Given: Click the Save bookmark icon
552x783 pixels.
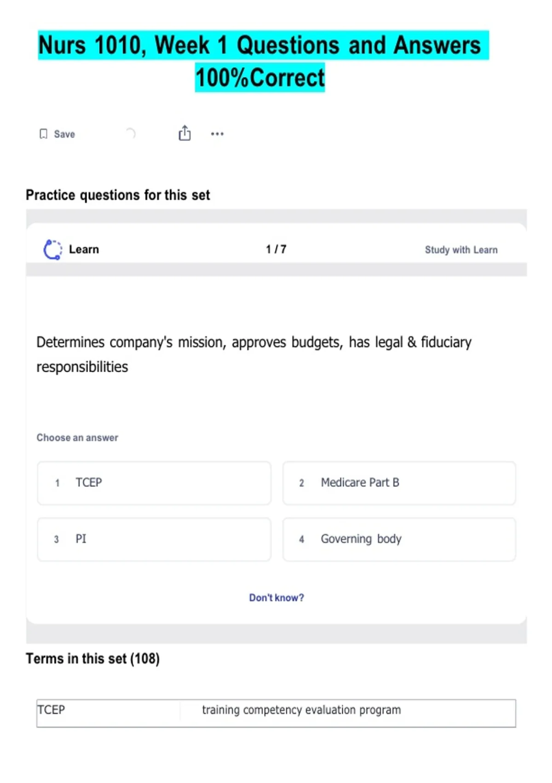Looking at the screenshot, I should [x=43, y=134].
